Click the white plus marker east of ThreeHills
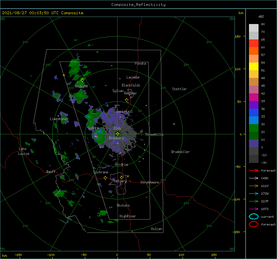Viewport: 277px width, 259px height. pos(174,124)
